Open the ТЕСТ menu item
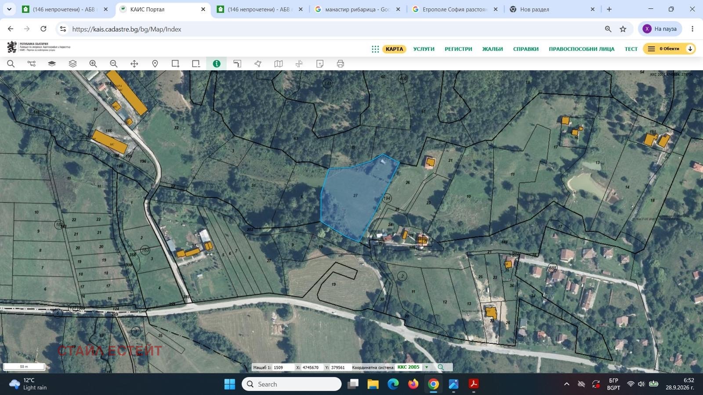 (631, 49)
